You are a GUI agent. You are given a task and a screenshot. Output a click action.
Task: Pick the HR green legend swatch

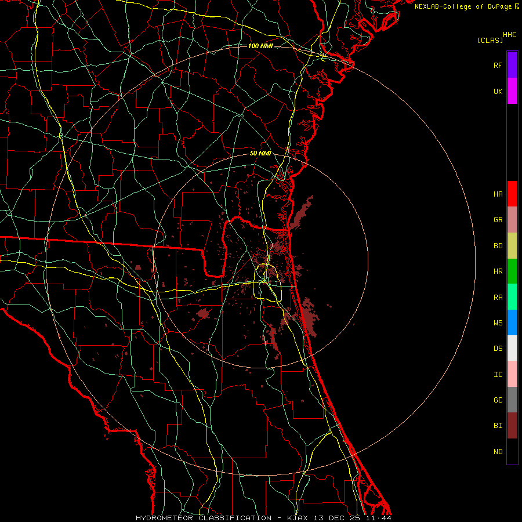(x=512, y=271)
